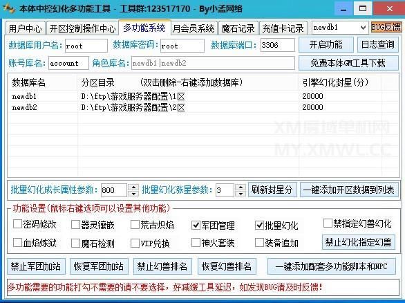Enable the 禁指定幻兽幻化 checkbox
Screen dimensions: 405x303
[x=328, y=223]
